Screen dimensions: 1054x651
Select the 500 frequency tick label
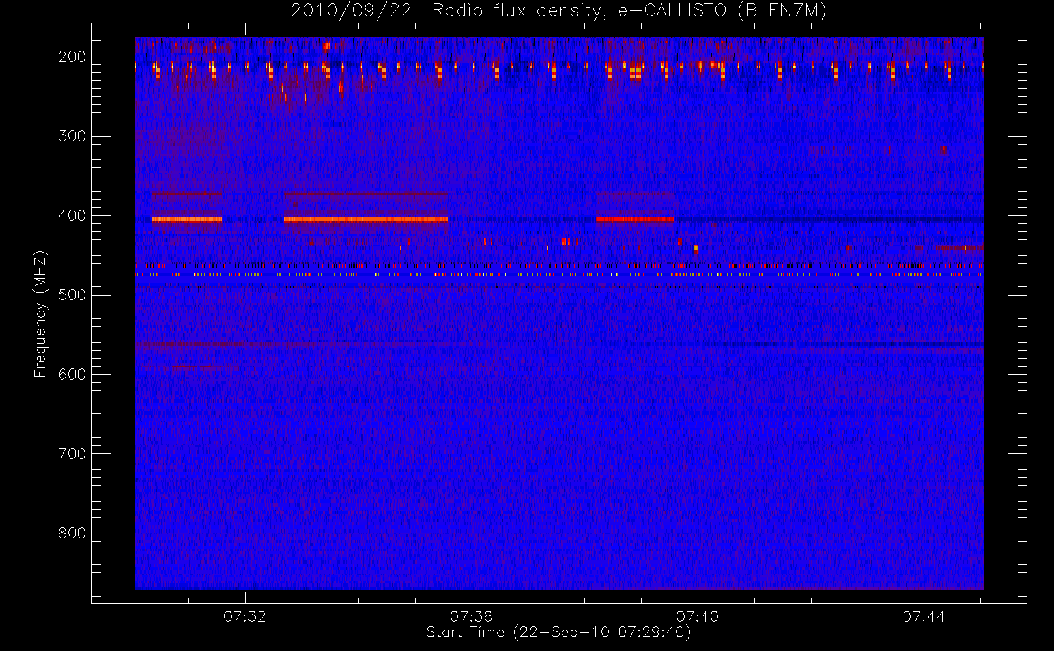click(x=72, y=295)
